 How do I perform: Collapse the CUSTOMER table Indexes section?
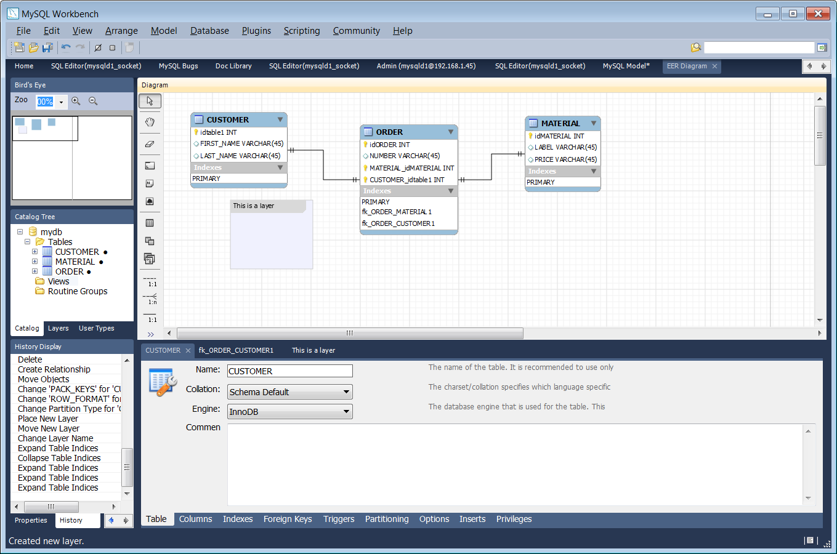280,167
